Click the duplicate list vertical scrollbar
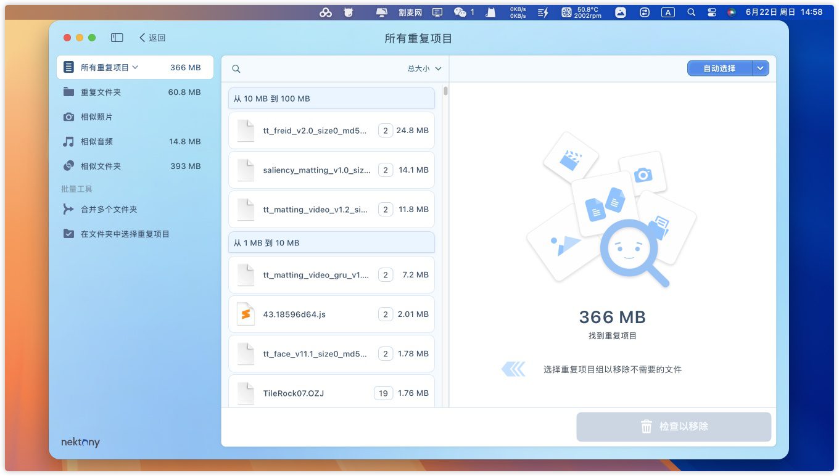Viewport: 839px width, 476px height. click(x=445, y=91)
